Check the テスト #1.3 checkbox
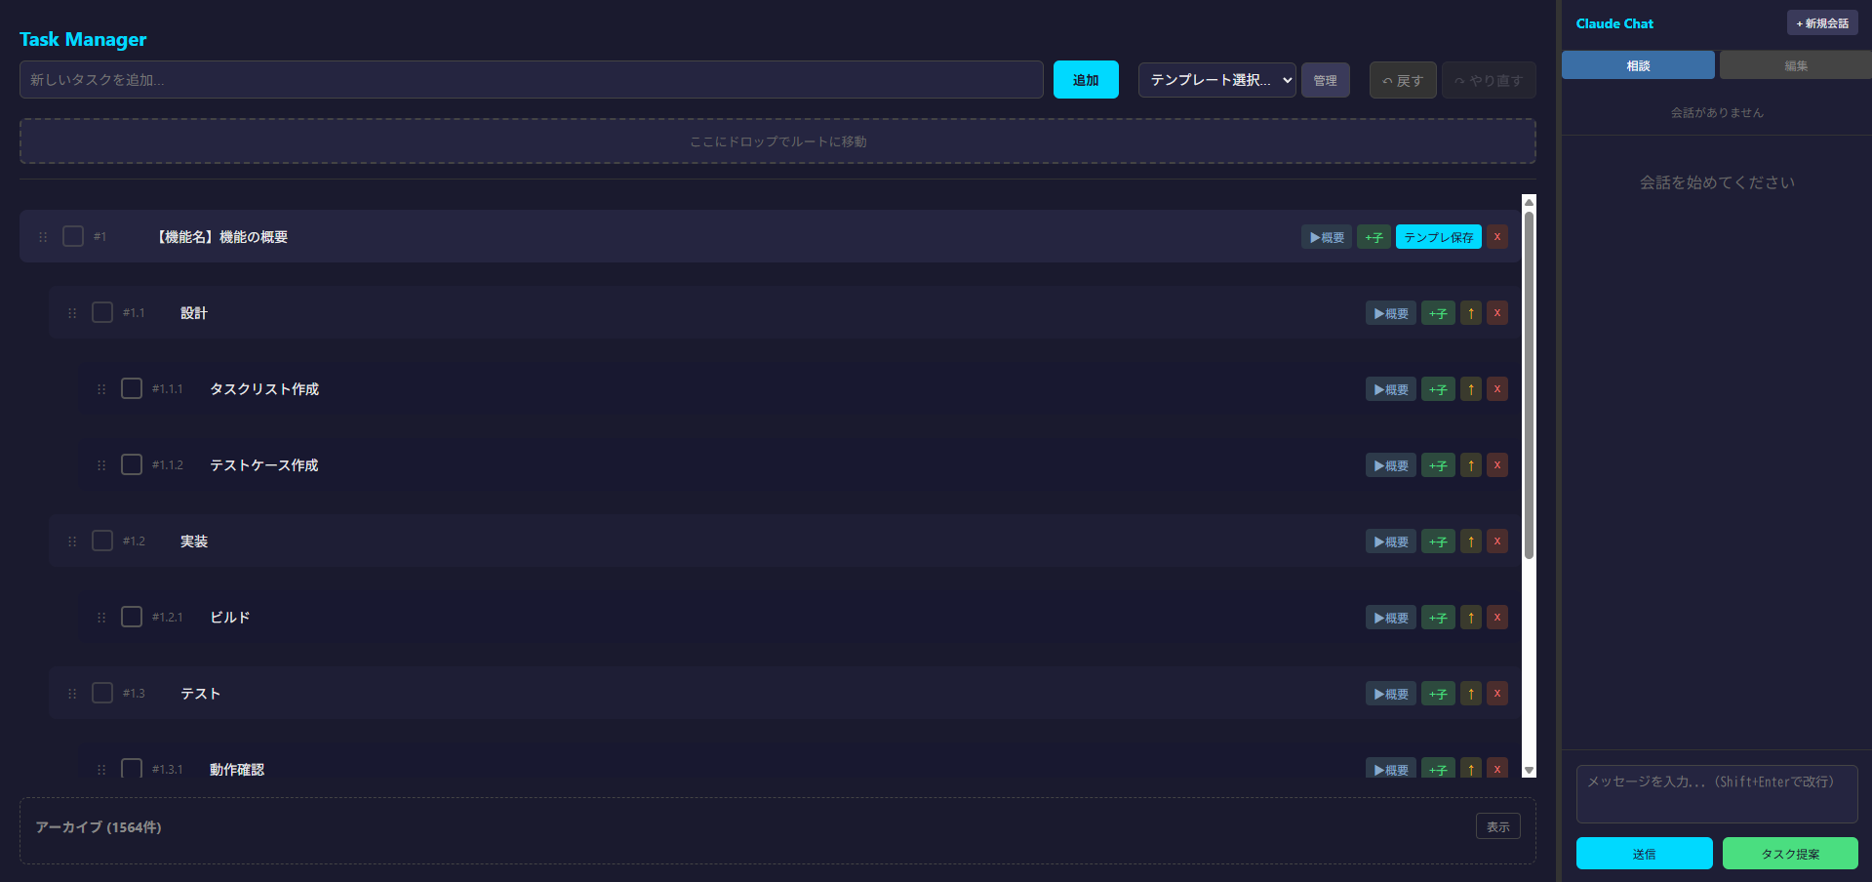Screen dimensions: 1872x882 click(x=102, y=693)
